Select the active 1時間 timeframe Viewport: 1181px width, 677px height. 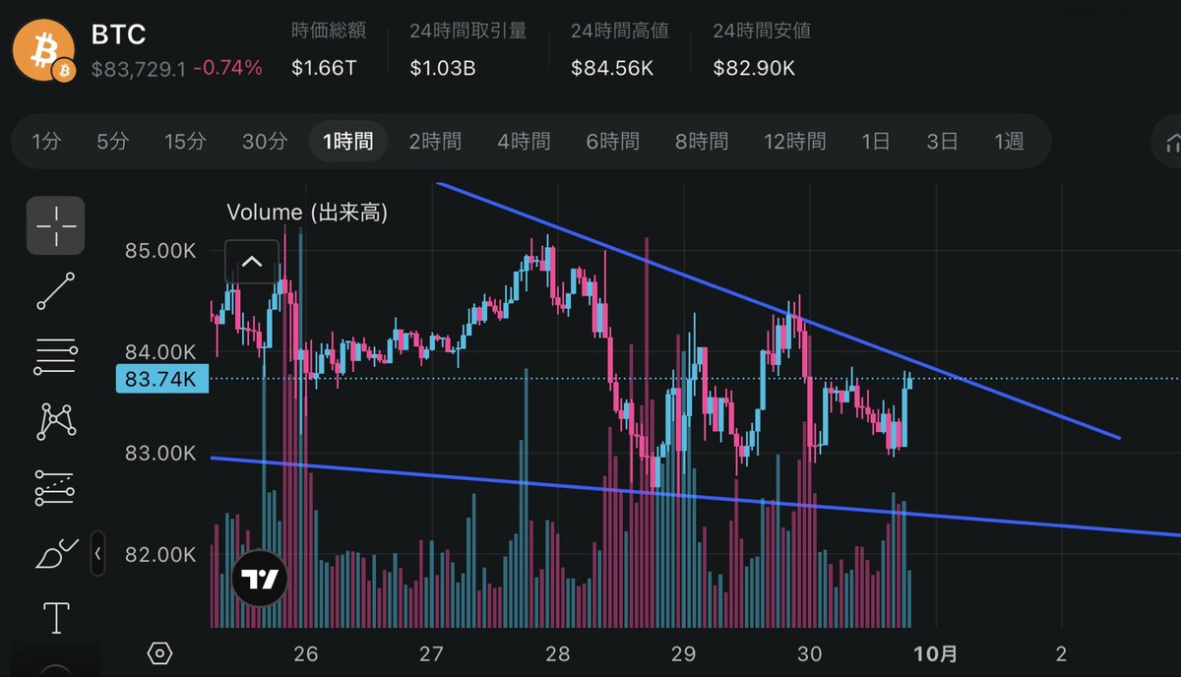[x=348, y=142]
